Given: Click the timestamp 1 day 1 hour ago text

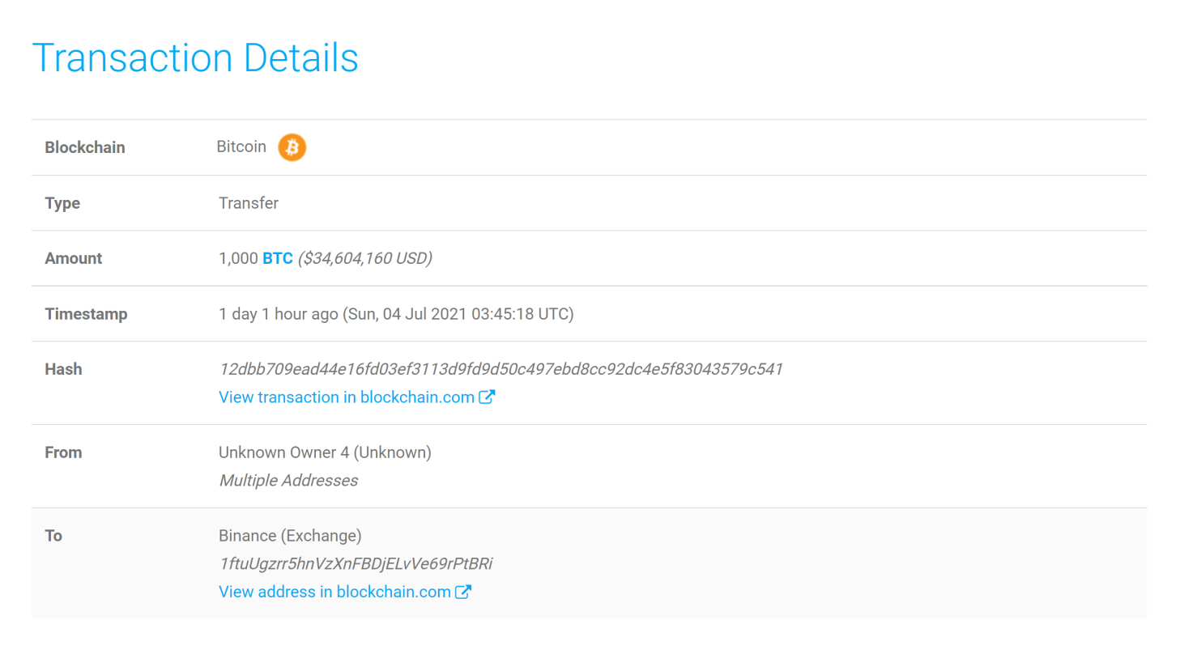Looking at the screenshot, I should [x=396, y=314].
